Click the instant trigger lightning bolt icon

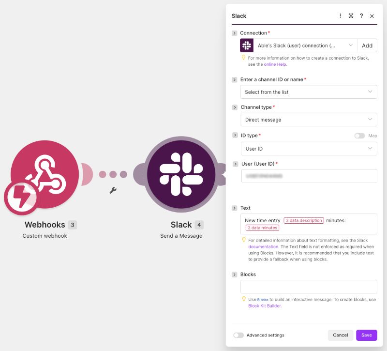click(x=21, y=197)
